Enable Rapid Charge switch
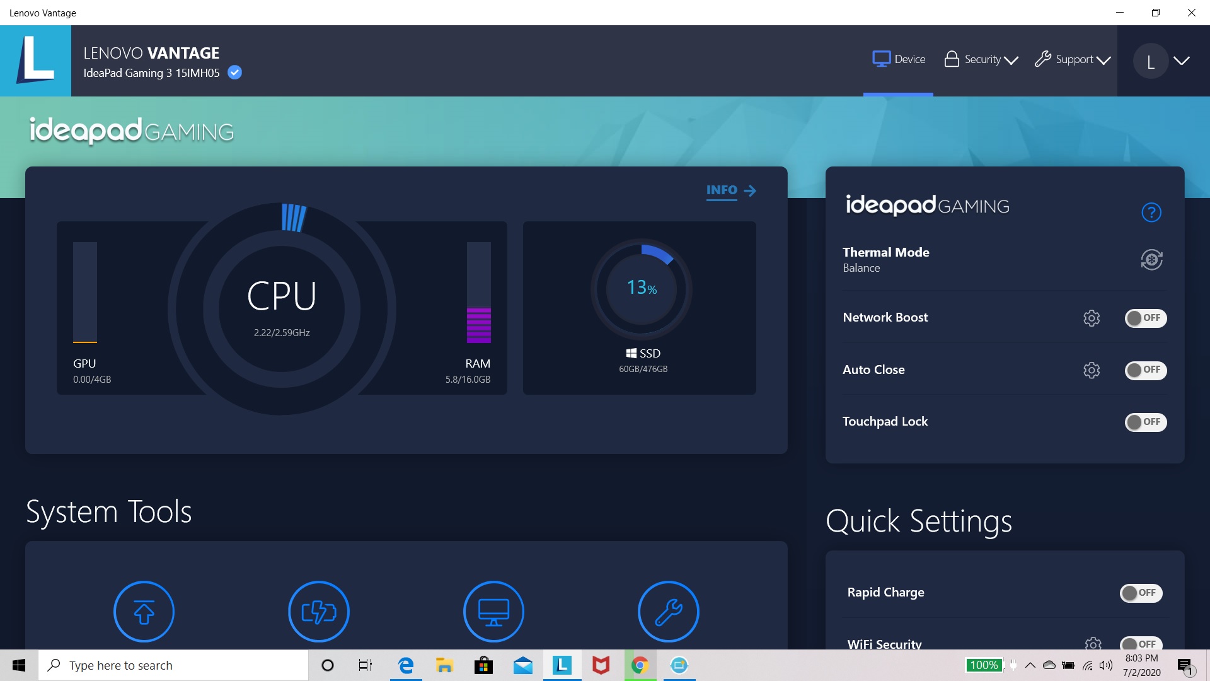This screenshot has width=1210, height=681. (1141, 593)
